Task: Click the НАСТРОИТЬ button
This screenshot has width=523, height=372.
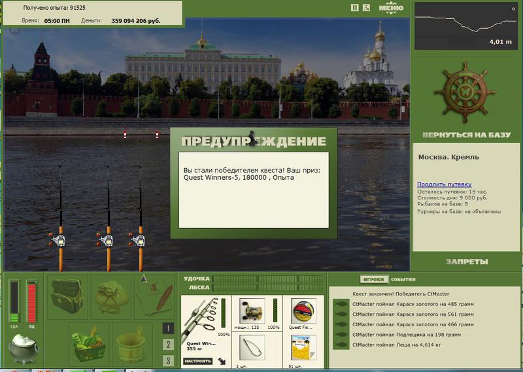Action: tap(198, 361)
